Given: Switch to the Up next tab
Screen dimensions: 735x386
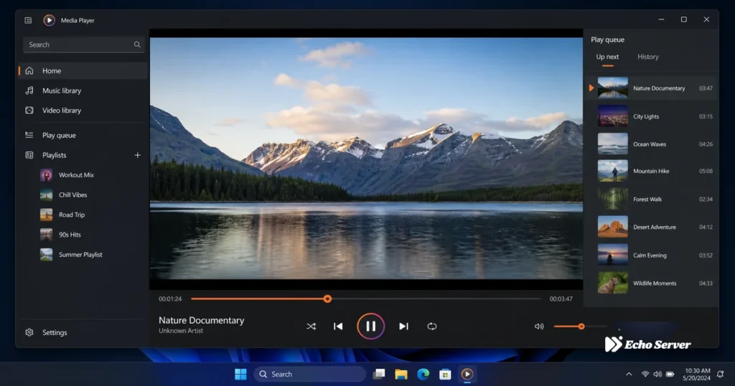Looking at the screenshot, I should tap(607, 57).
